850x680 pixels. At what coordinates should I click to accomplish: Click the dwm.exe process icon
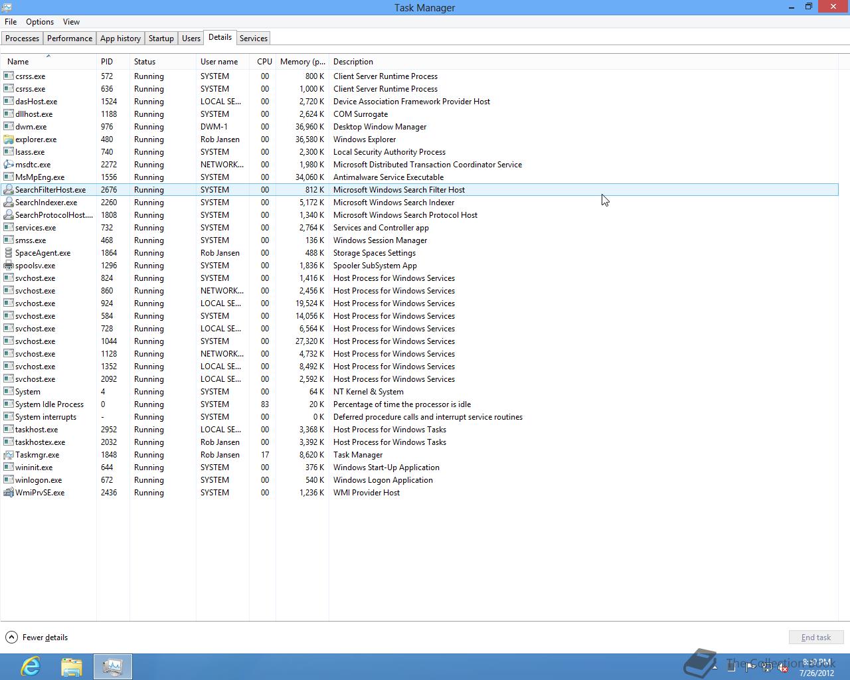point(9,127)
